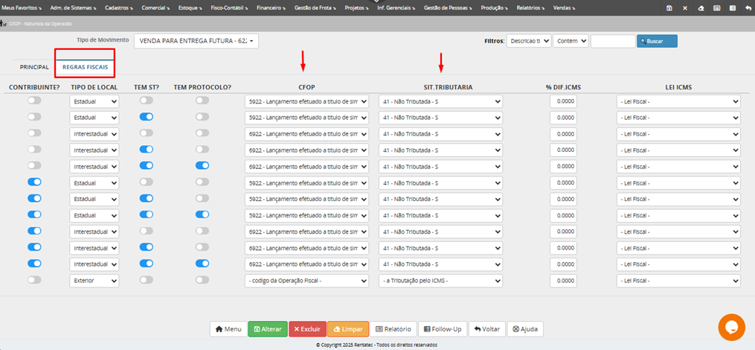Enable Contribuinte toggle in the first row

pos(34,101)
